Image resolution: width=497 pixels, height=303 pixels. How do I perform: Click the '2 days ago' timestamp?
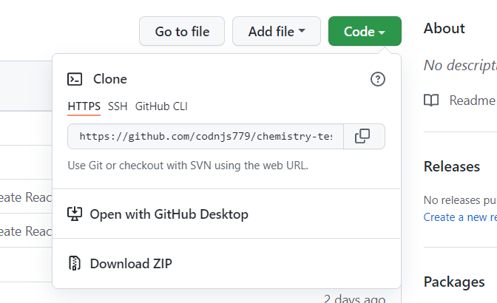[x=355, y=299]
